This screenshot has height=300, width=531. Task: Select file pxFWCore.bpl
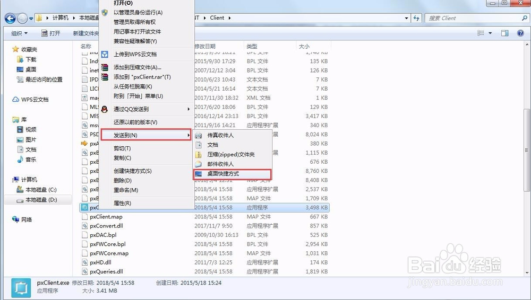coord(108,244)
